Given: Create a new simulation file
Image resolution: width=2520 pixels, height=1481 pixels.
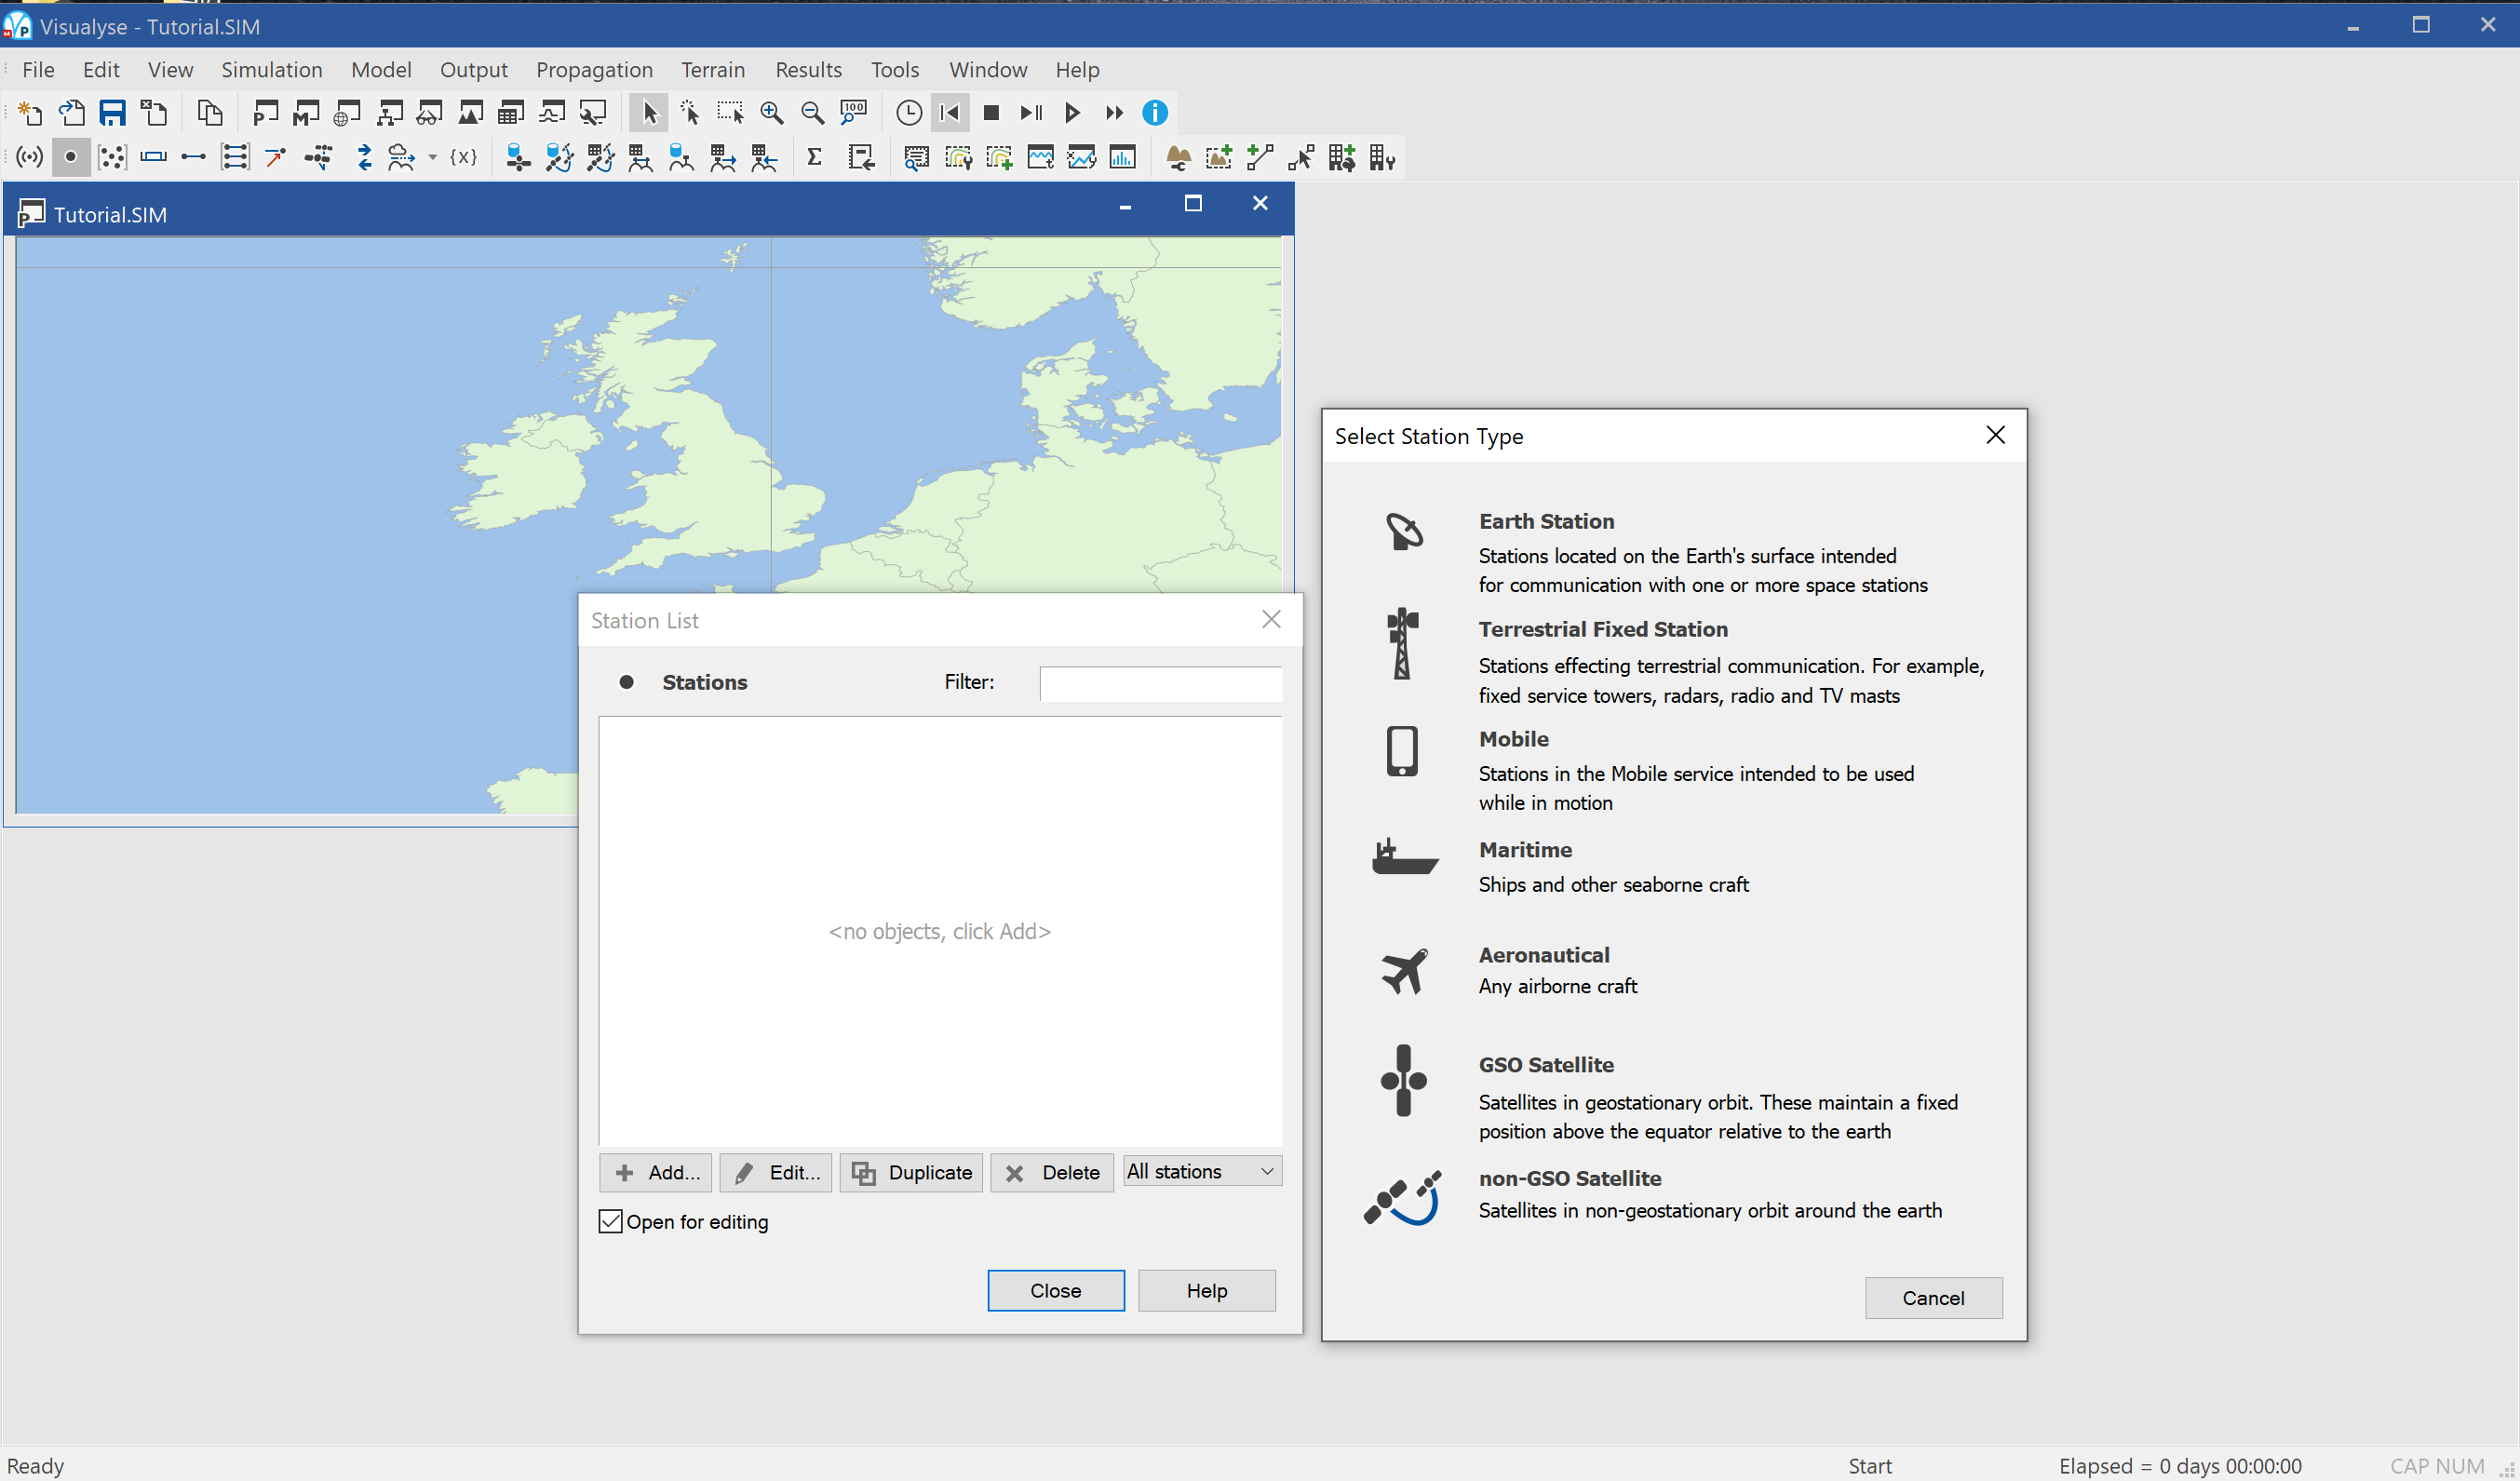Looking at the screenshot, I should (30, 113).
